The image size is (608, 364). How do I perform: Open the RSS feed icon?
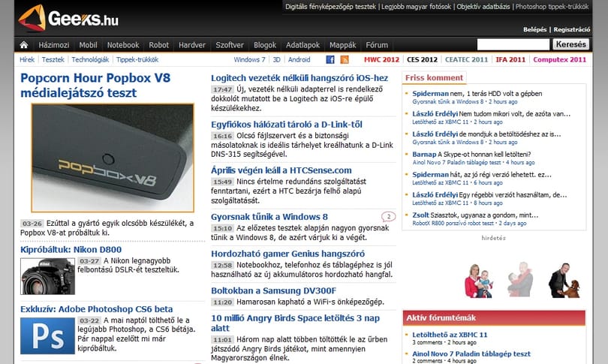click(x=345, y=59)
